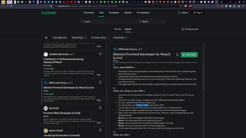Click the what_you_bring_to_the_table heading

129,91
